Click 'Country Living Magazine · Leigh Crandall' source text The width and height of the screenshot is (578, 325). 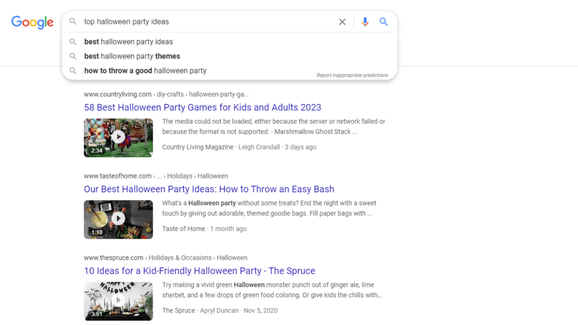tap(221, 147)
